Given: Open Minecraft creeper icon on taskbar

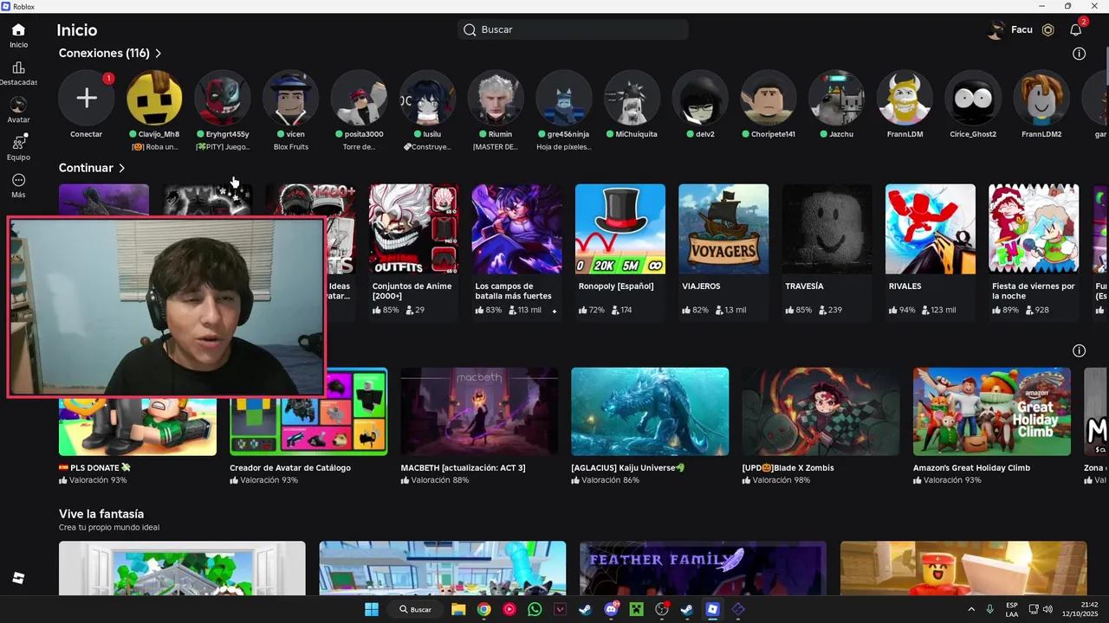Looking at the screenshot, I should (x=637, y=609).
